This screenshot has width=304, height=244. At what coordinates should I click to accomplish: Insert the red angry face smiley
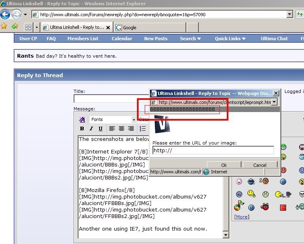point(283,170)
